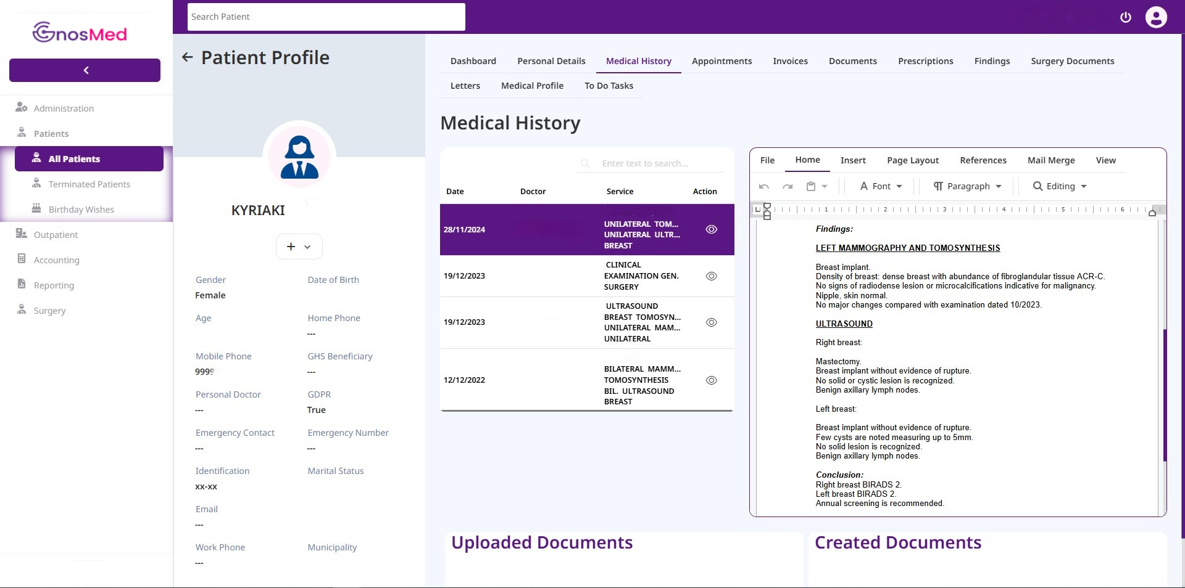Click the clipboard paste icon
The width and height of the screenshot is (1185, 588).
point(811,186)
